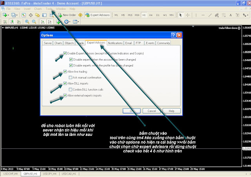
Task: Select the text tool A icon
Action: pos(231,15)
